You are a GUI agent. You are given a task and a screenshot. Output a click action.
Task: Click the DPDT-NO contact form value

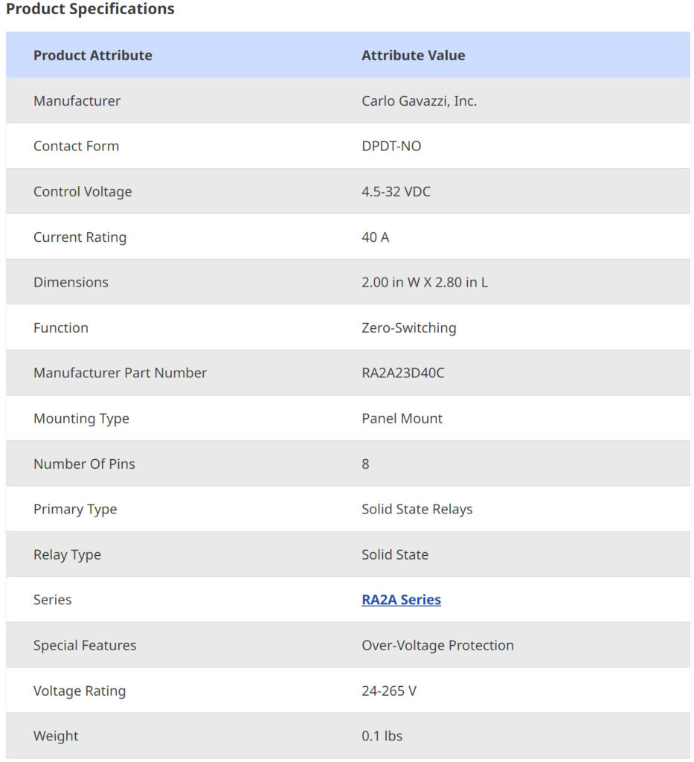(x=391, y=146)
